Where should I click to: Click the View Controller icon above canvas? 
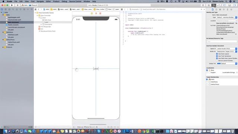point(92,13)
